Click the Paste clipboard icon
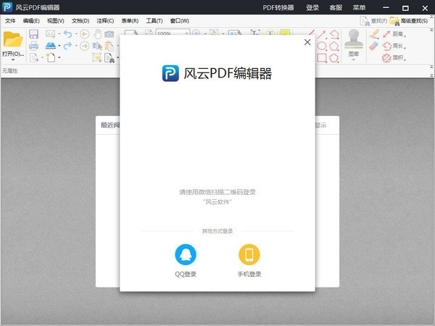 coord(109,46)
